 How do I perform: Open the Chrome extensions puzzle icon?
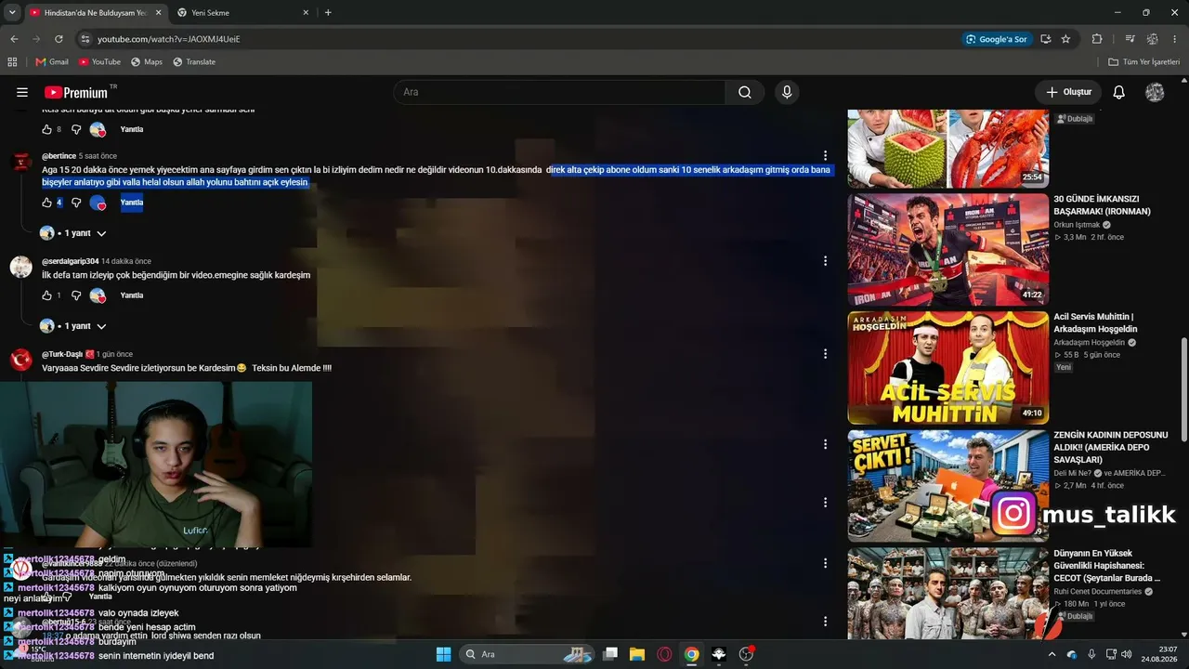tap(1097, 39)
